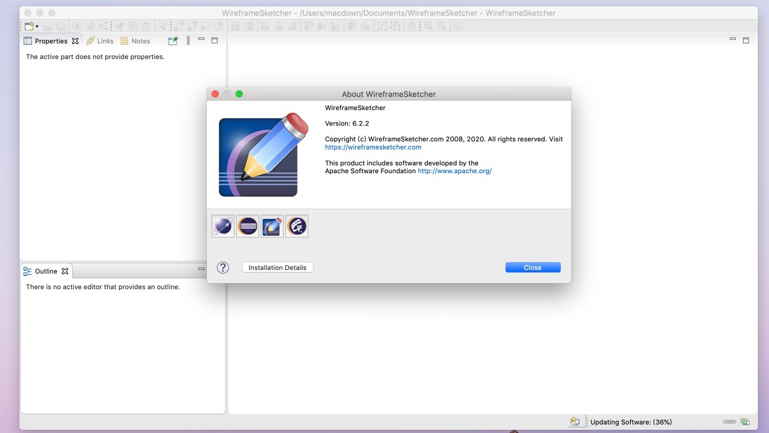
Task: Click the WireframeSketcher feature icon
Action: click(x=272, y=226)
